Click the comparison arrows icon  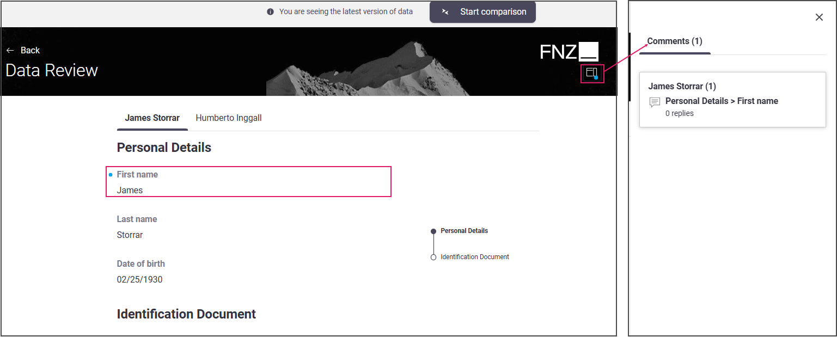point(445,12)
